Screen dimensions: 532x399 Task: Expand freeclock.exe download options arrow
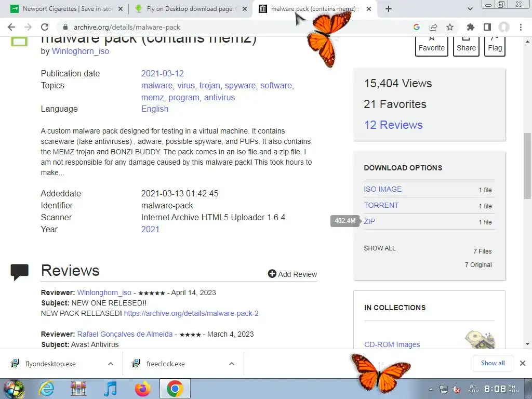(x=232, y=364)
